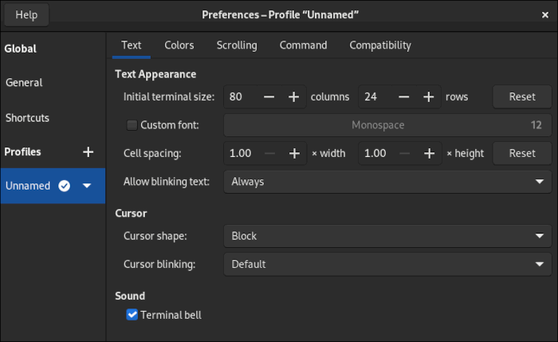Disable the Terminal bell checkbox
The width and height of the screenshot is (558, 342).
132,315
